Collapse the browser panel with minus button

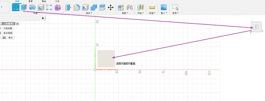click(x=43, y=18)
